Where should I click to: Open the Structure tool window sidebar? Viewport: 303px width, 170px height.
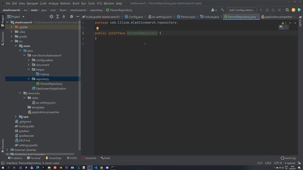click(2, 39)
